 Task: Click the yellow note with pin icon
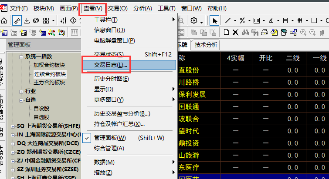point(274,33)
